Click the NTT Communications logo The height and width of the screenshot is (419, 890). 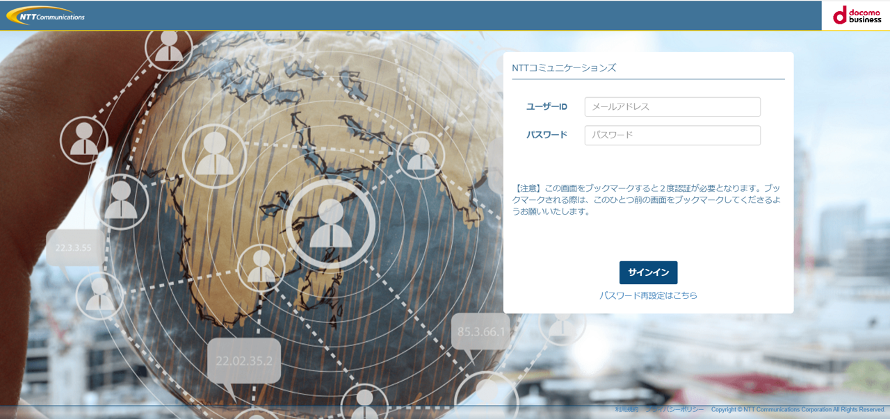click(46, 15)
